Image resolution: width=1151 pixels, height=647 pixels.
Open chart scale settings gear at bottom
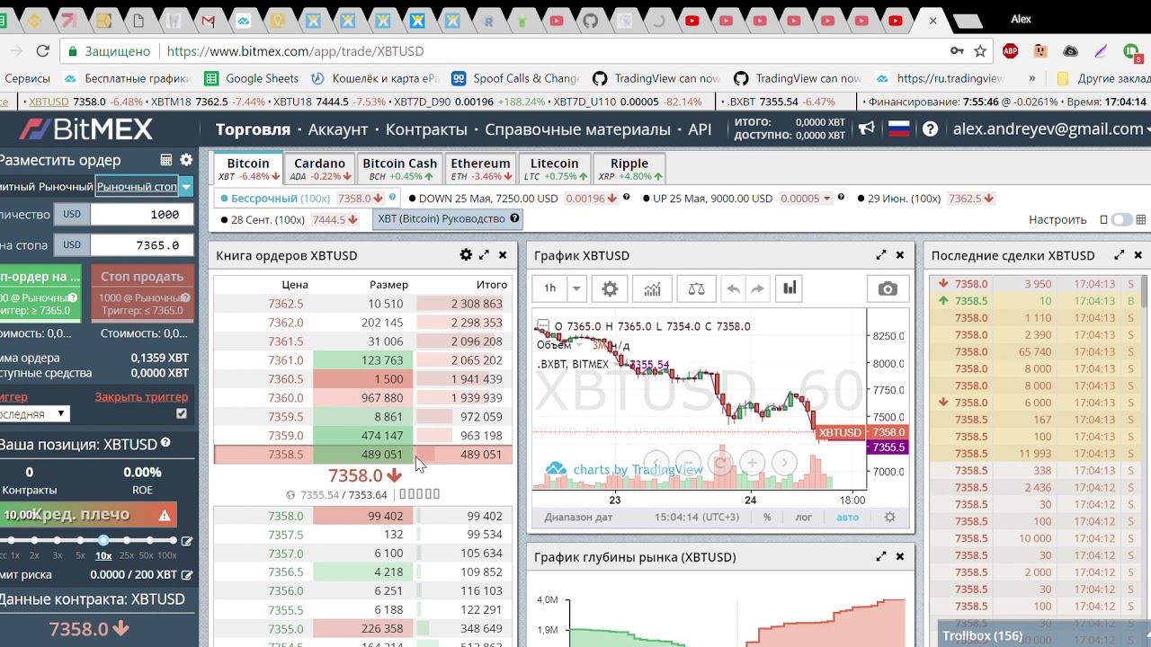click(889, 517)
